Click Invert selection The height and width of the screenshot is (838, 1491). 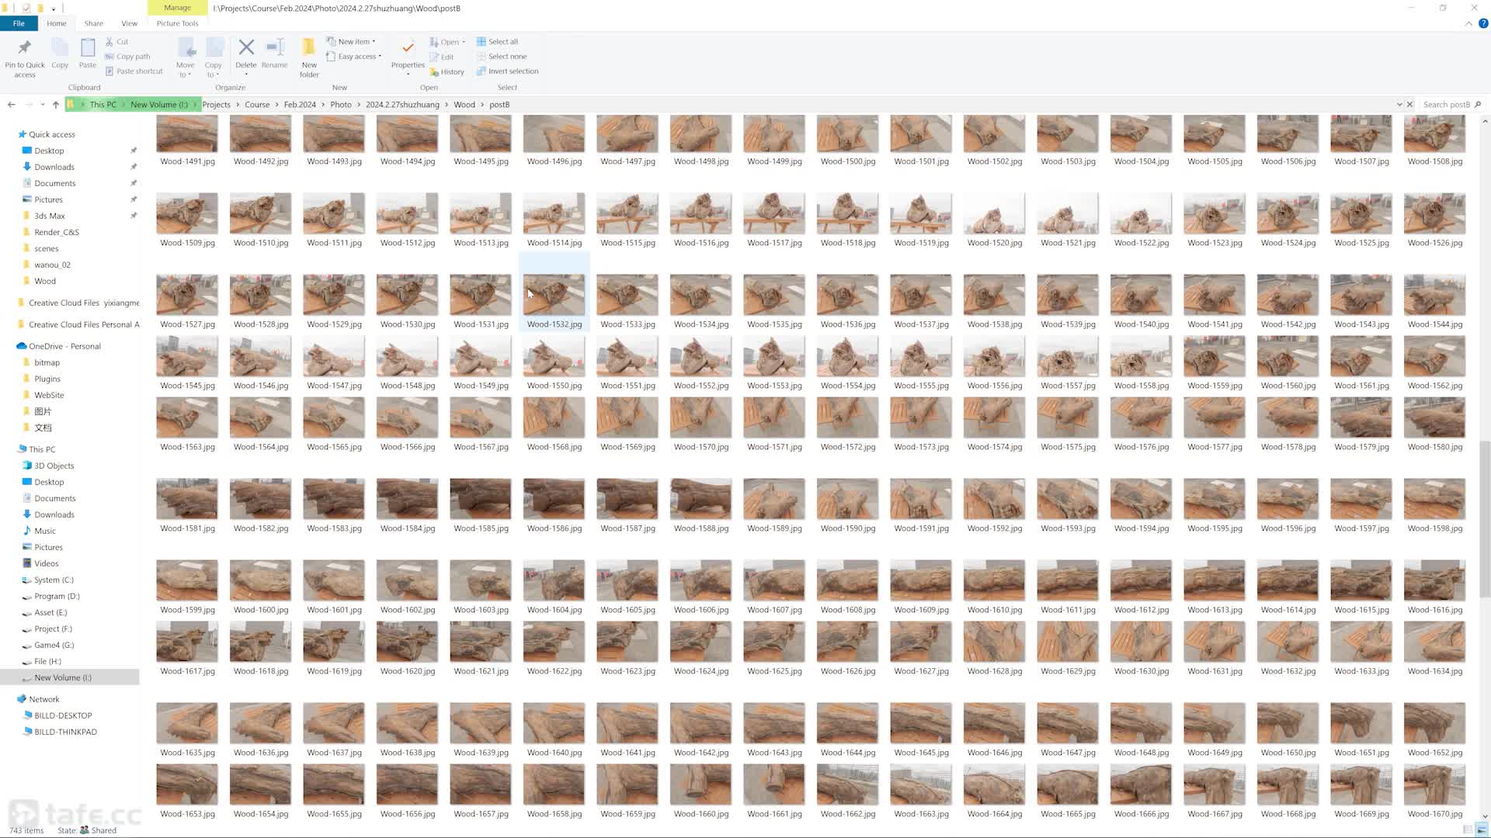coord(507,71)
